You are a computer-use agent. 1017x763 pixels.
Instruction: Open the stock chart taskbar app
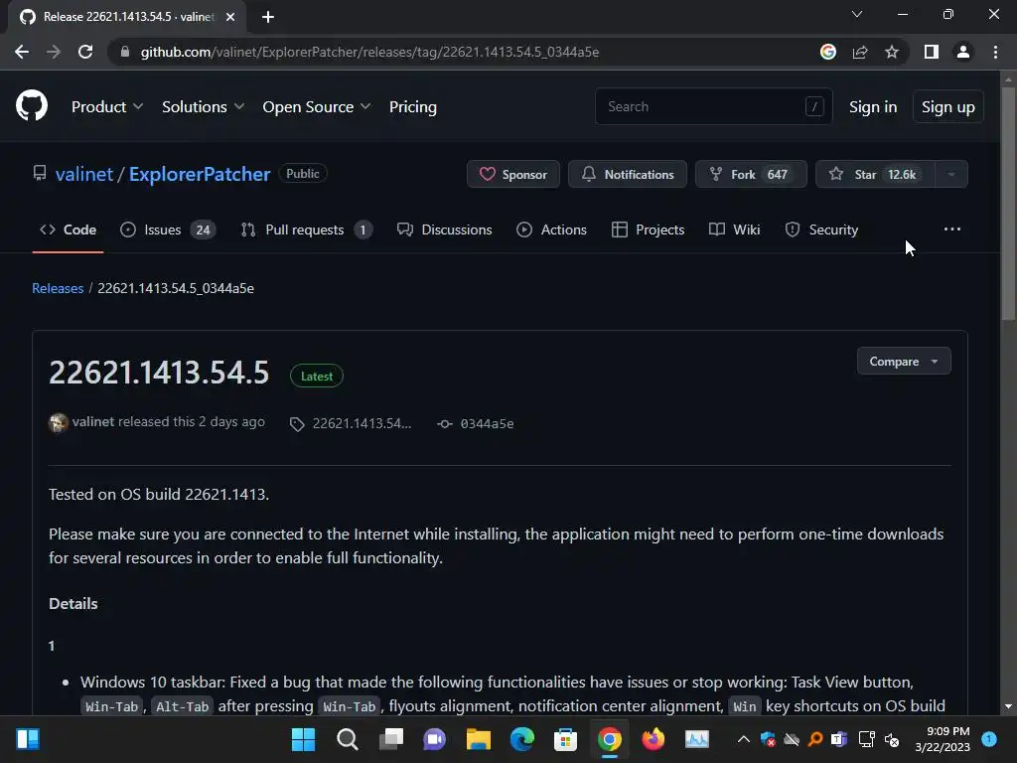696,739
